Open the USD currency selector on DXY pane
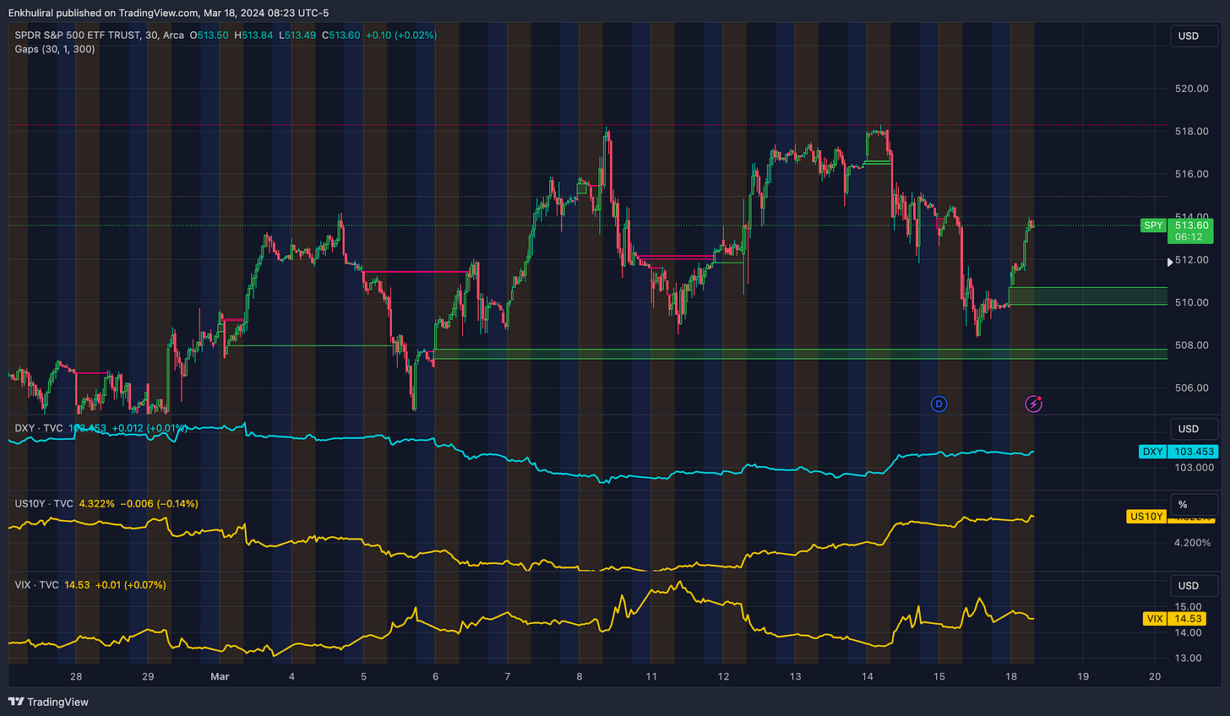 coord(1194,429)
